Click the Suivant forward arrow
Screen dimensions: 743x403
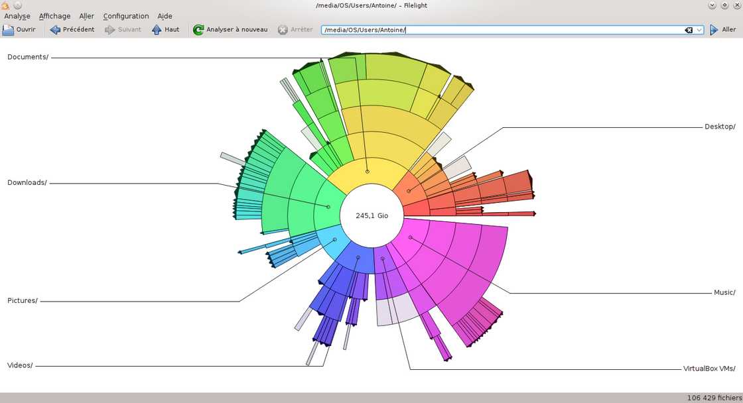pyautogui.click(x=110, y=30)
